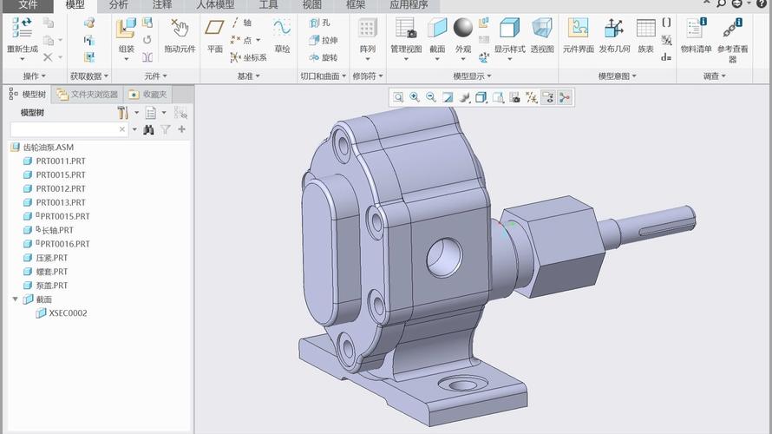The width and height of the screenshot is (772, 434).
Task: Select 泵盖.PRT in the model tree
Action: [52, 286]
